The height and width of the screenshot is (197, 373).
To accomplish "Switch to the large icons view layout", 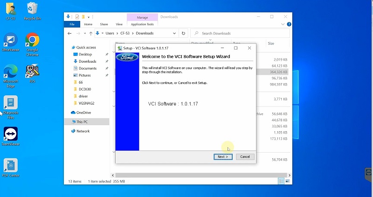I will point(287,181).
